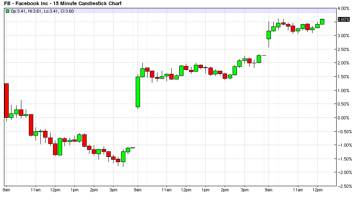Viewport: 356px width, 202px height.
Task: Click the third day's 9am x-axis label
Action: click(269, 190)
